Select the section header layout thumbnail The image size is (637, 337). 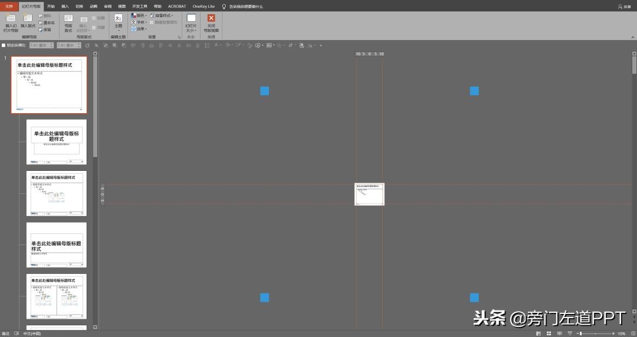57,245
